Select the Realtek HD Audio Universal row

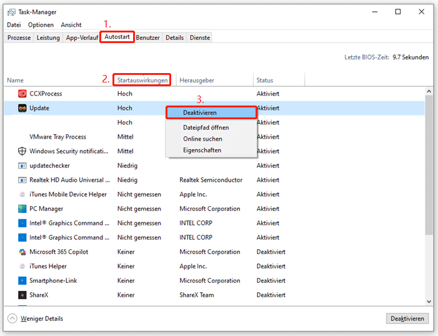[214, 180]
